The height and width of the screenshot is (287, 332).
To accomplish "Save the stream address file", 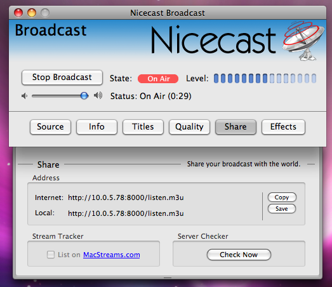I will point(282,209).
